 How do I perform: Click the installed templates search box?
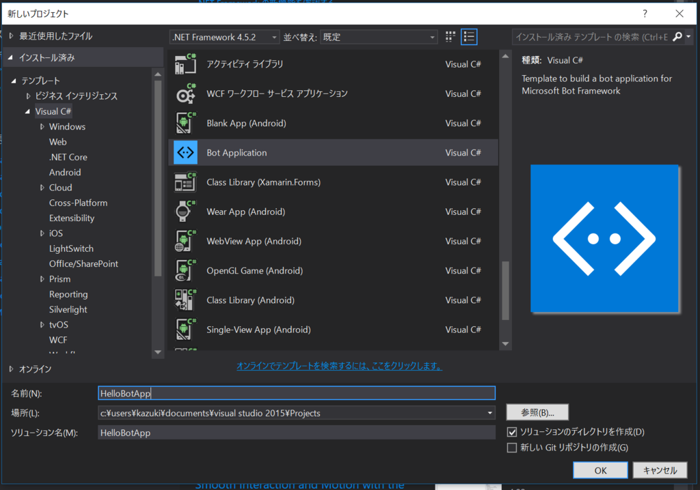(591, 37)
